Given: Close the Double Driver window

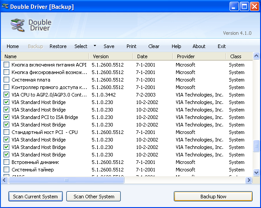Looking at the screenshot, I should tap(254, 7).
